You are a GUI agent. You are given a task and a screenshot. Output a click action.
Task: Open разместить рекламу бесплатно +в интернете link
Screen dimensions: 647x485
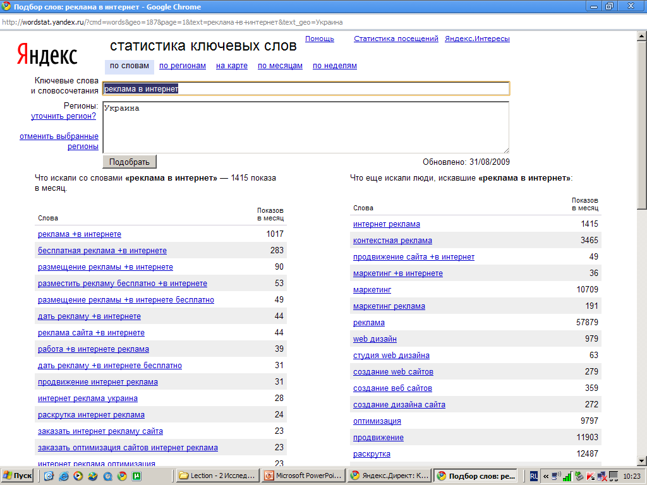(123, 284)
